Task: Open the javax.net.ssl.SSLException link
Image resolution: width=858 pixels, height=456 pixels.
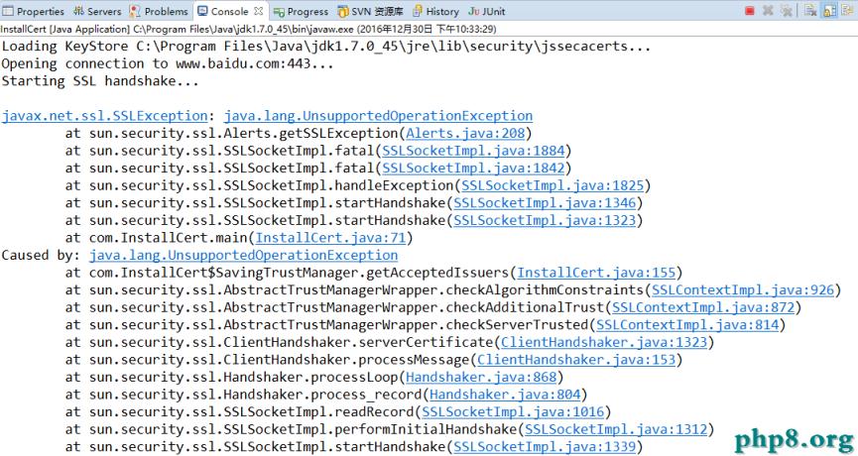Action: click(x=104, y=116)
